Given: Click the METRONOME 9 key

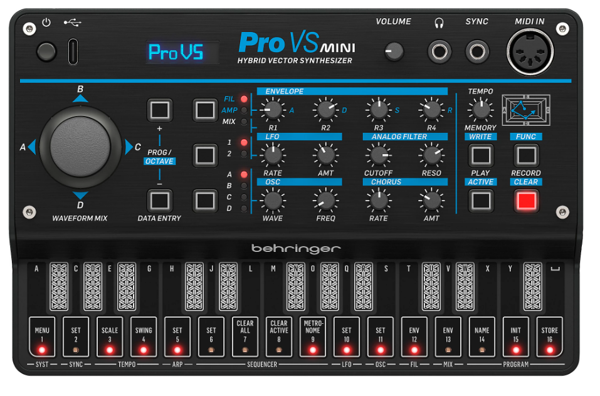Looking at the screenshot, I should tap(313, 336).
